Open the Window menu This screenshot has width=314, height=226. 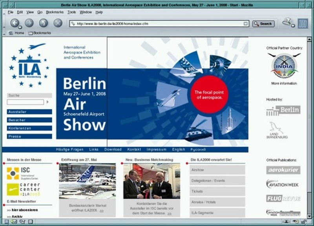(x=86, y=13)
